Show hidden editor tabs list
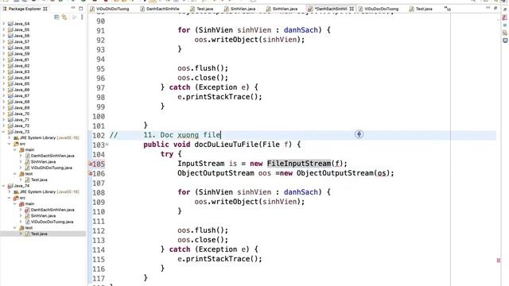This screenshot has height=286, width=509. click(447, 9)
